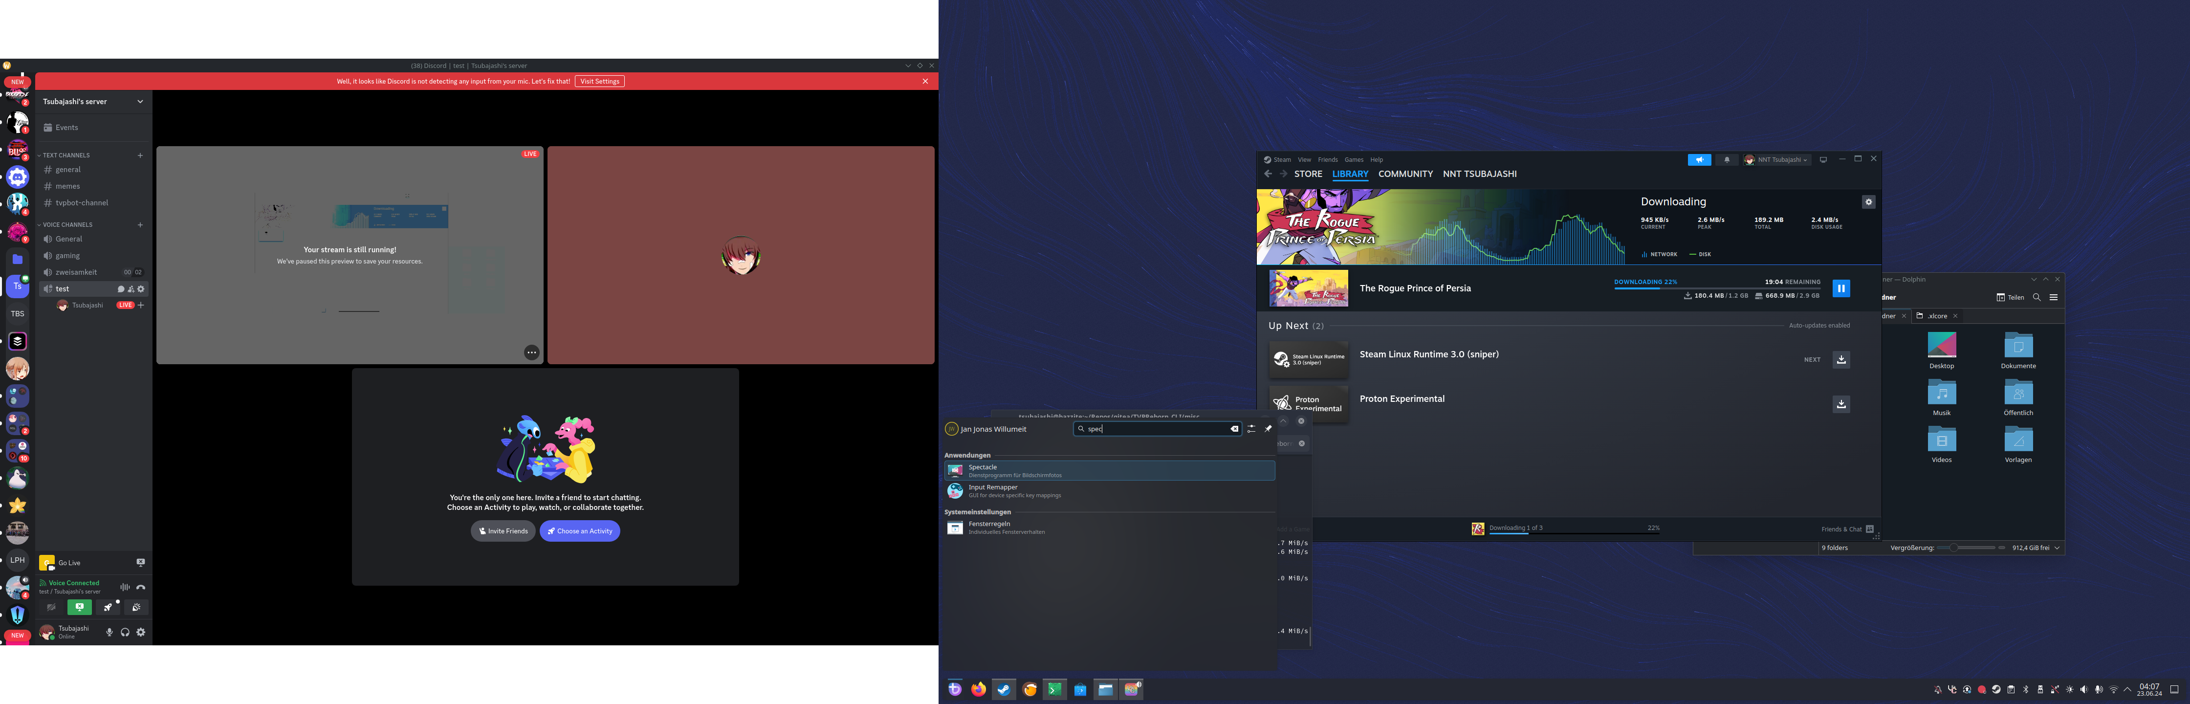
Task: Expand the Tsubajashi's server dropdown
Action: 140,101
